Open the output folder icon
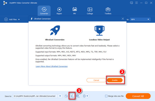 tap(66, 96)
